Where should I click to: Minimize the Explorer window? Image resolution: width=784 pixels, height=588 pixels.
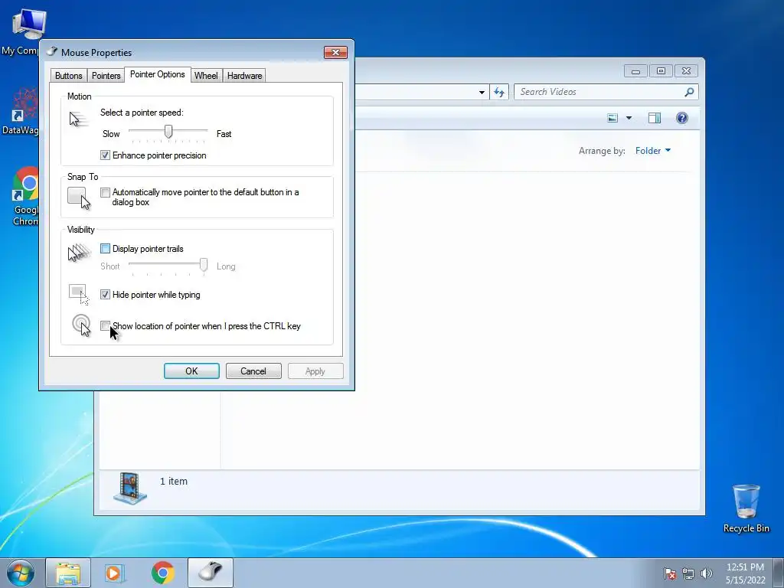[635, 71]
